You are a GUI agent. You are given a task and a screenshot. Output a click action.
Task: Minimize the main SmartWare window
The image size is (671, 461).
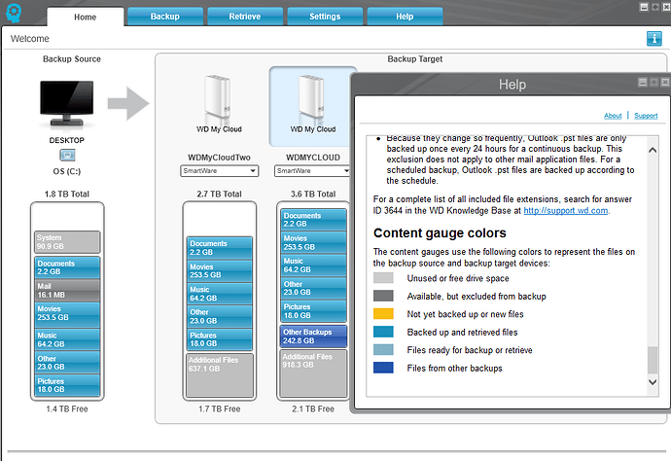[644, 7]
